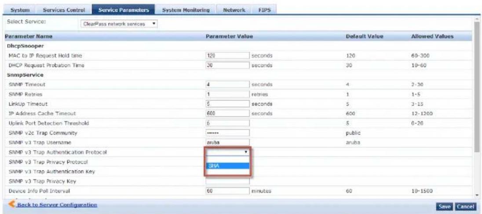Click the Parameter Name column header
Viewport: 482px width, 214px height.
[x=28, y=36]
